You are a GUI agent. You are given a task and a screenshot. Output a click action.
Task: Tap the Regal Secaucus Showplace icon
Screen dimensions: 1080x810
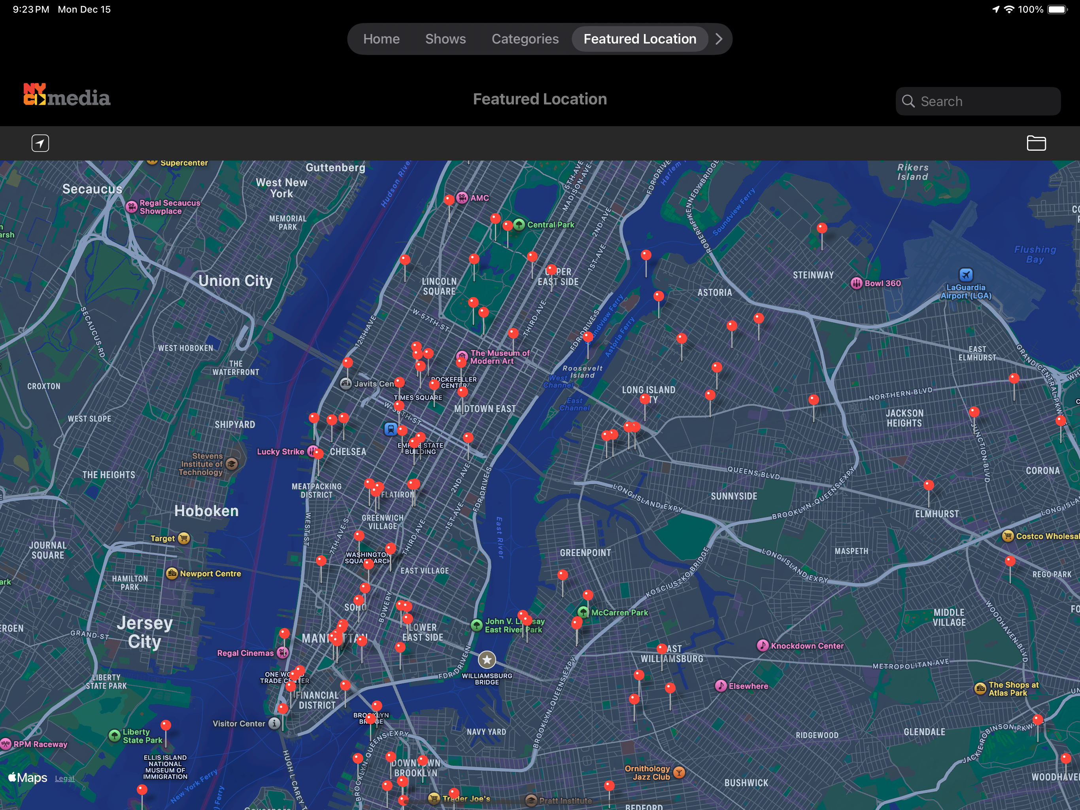[131, 206]
